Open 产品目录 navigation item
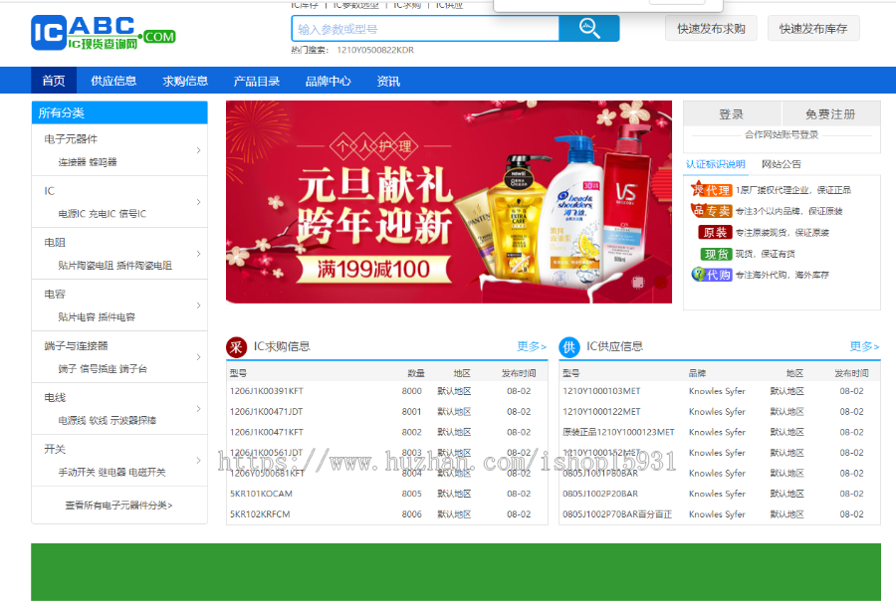 click(256, 81)
